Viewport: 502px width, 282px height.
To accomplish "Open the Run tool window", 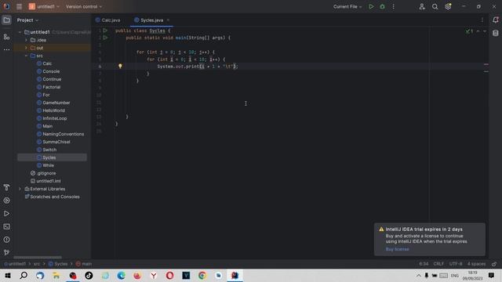I will pyautogui.click(x=6, y=214).
